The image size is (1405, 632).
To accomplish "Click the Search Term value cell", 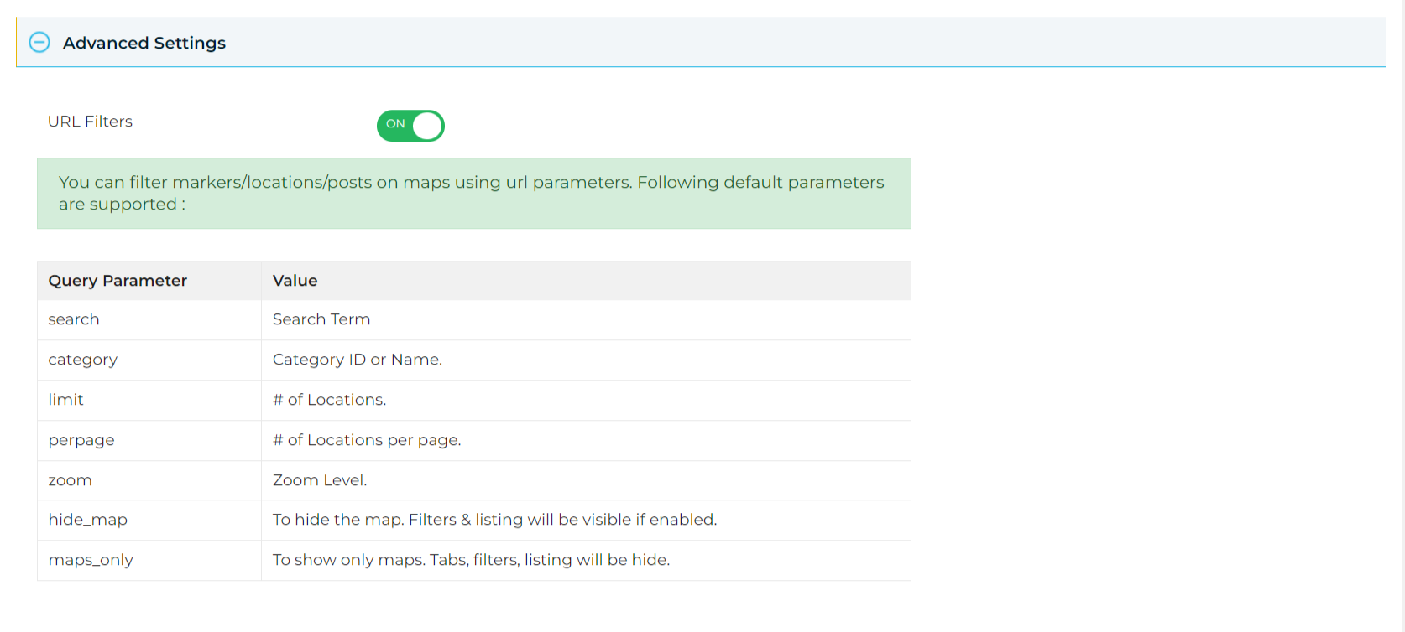I will pyautogui.click(x=586, y=320).
